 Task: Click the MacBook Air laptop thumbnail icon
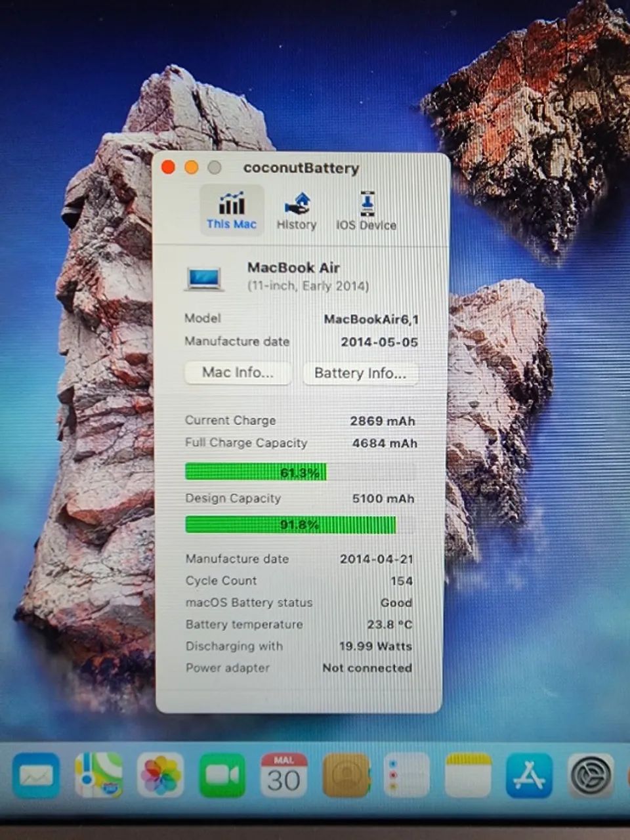204,278
